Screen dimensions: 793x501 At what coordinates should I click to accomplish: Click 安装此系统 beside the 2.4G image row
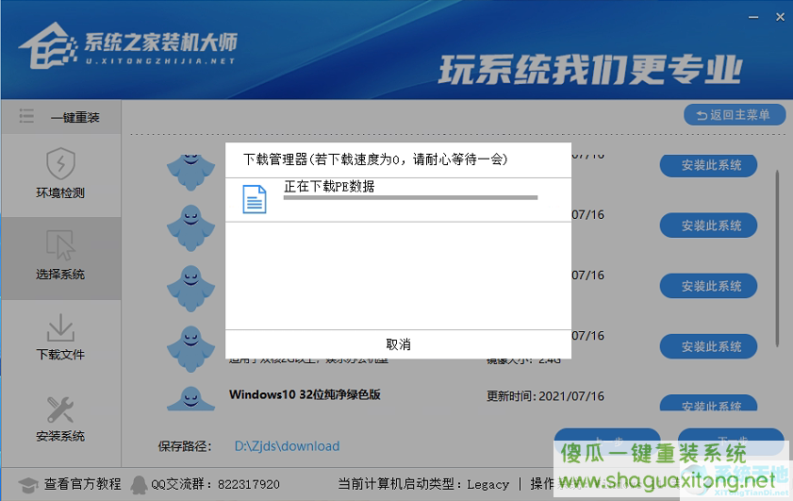[x=708, y=346]
